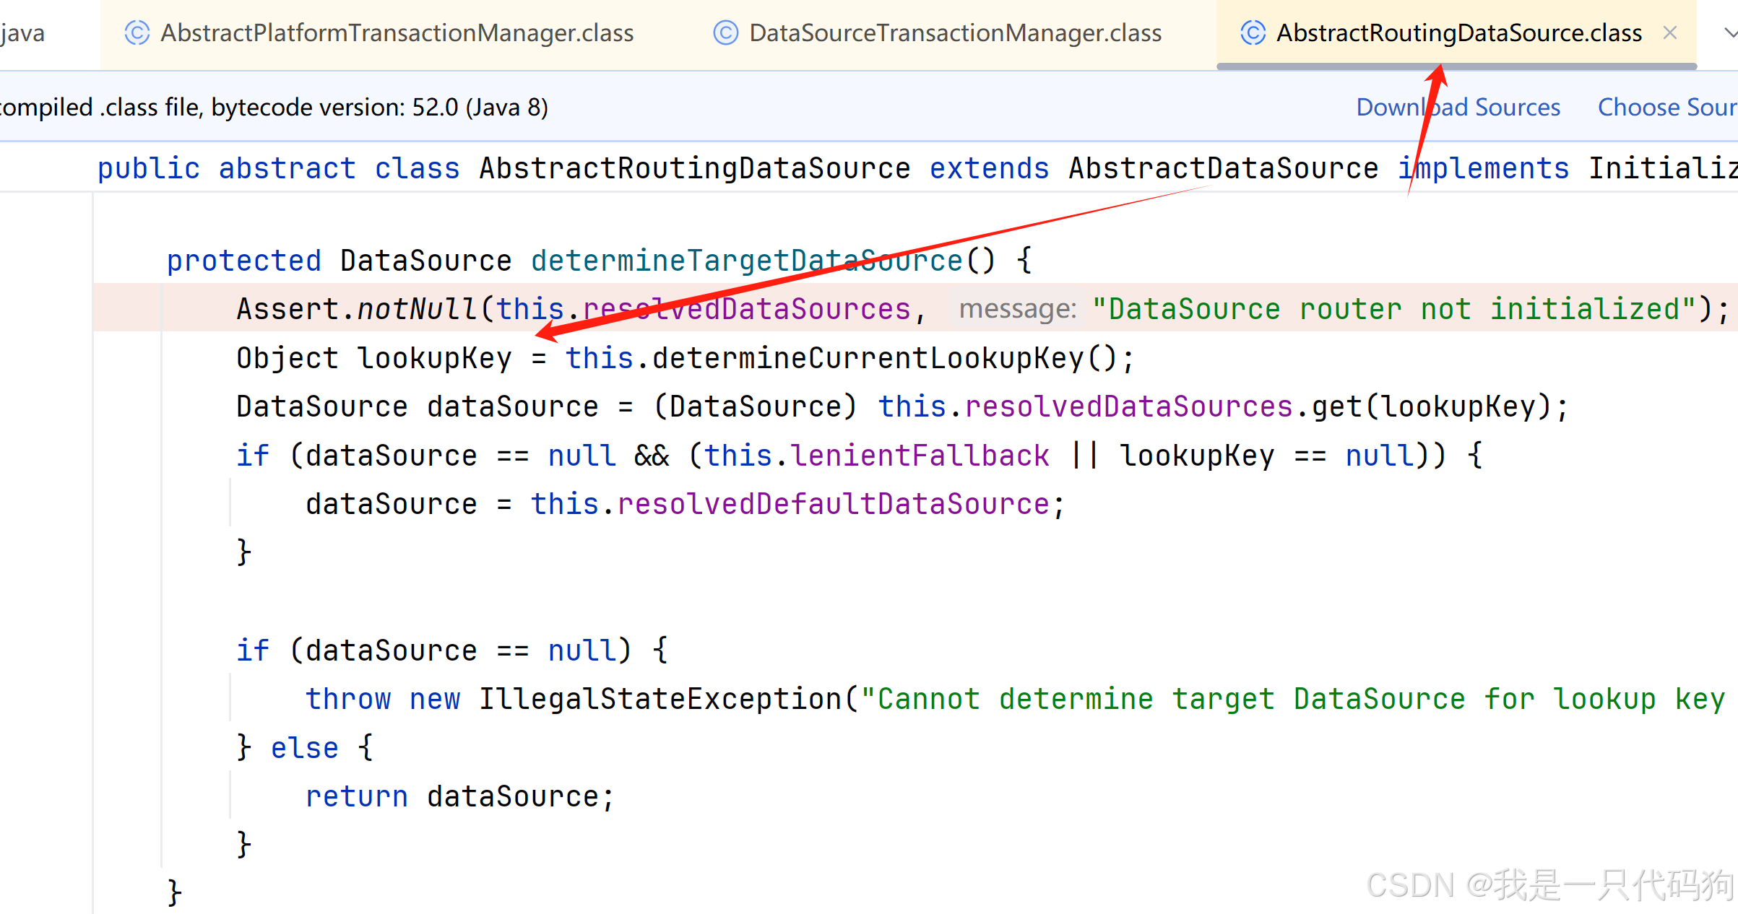1738x914 pixels.
Task: Click the Download Sources link
Action: [1458, 108]
